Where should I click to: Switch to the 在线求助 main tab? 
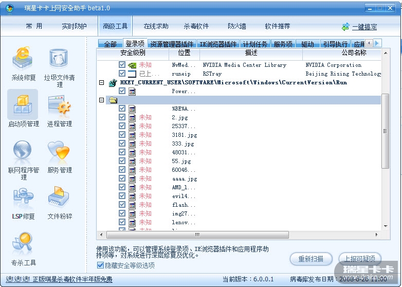(x=156, y=26)
